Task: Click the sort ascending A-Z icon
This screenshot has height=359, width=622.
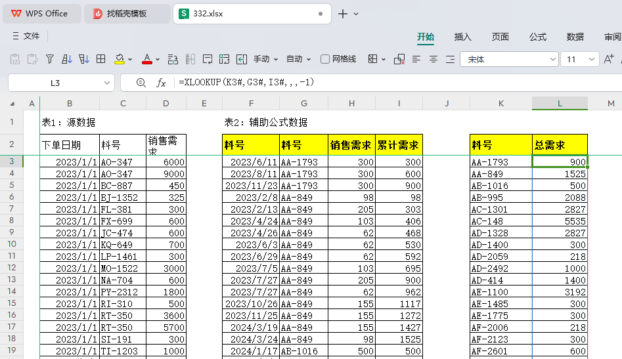Action: 67,60
